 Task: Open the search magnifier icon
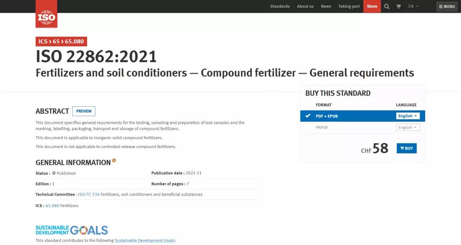point(387,6)
